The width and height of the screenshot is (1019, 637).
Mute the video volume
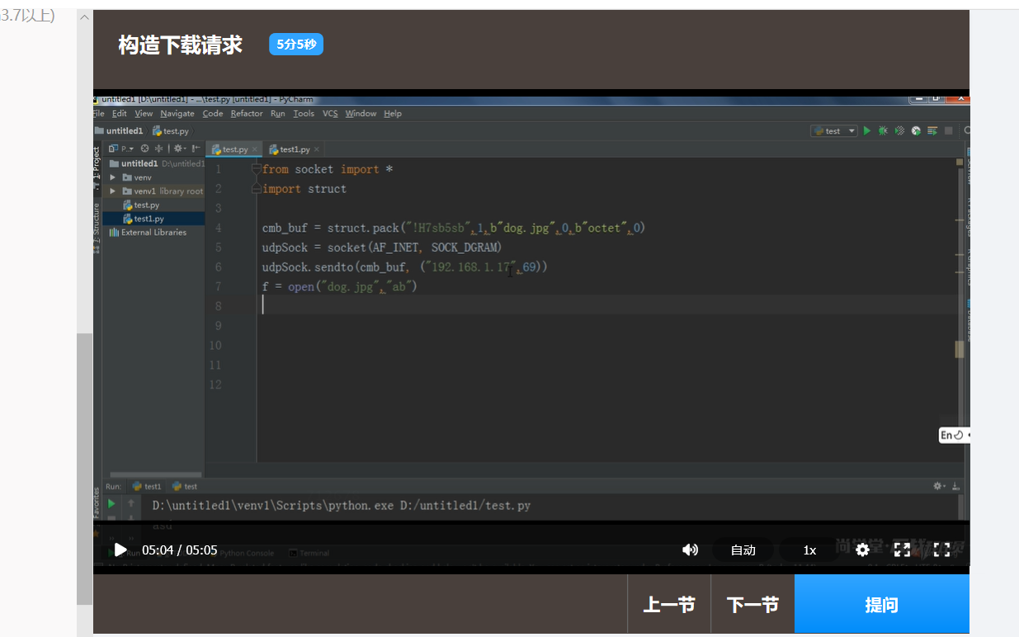tap(690, 550)
